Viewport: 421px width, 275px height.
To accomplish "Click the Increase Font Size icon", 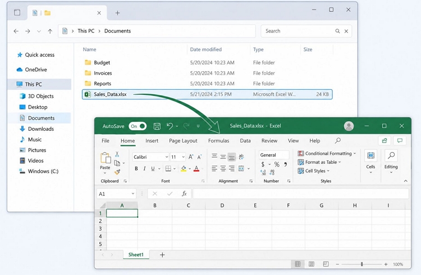I will click(191, 157).
